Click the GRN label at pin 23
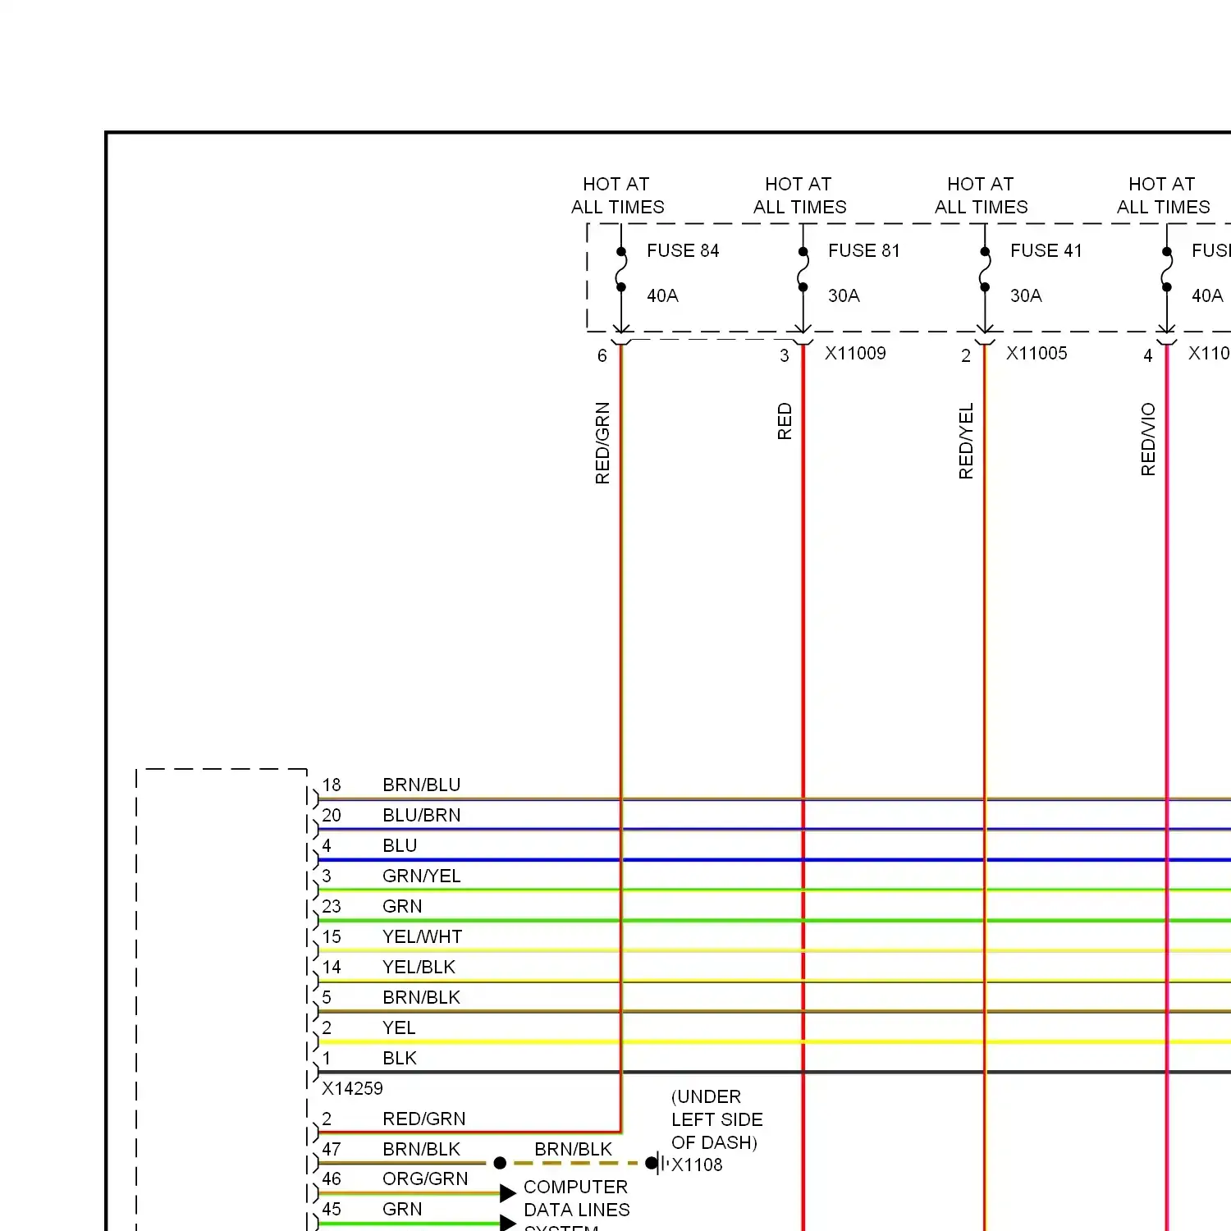The height and width of the screenshot is (1231, 1231). tap(402, 906)
